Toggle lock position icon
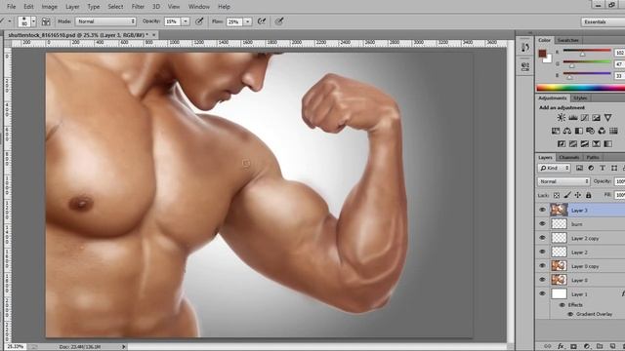Image resolution: width=625 pixels, height=351 pixels. [577, 195]
